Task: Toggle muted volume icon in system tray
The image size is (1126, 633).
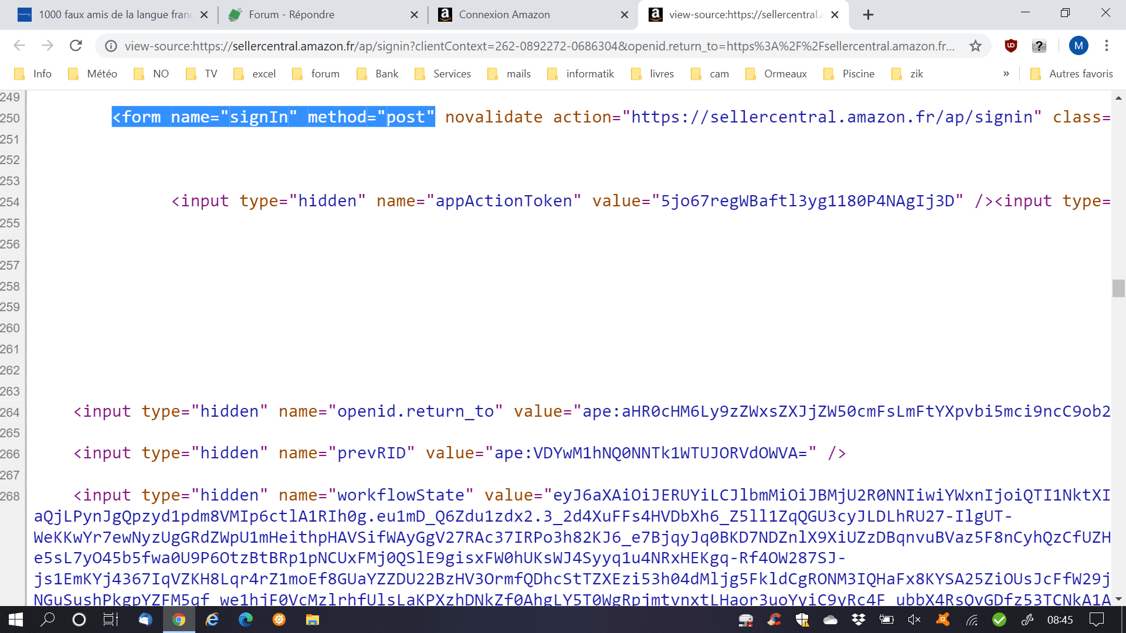Action: [x=914, y=620]
